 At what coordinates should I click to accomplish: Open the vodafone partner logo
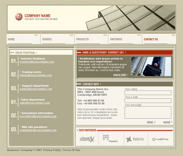(x=160, y=139)
